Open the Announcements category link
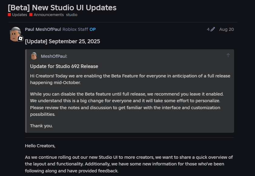The image size is (255, 176). pos(48,15)
